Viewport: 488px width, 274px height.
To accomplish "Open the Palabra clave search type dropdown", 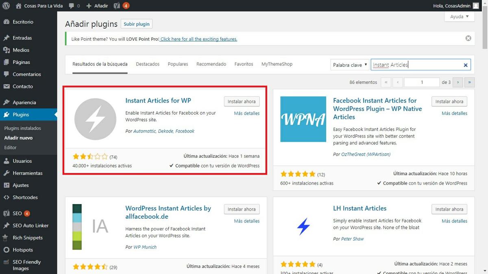I will [350, 65].
